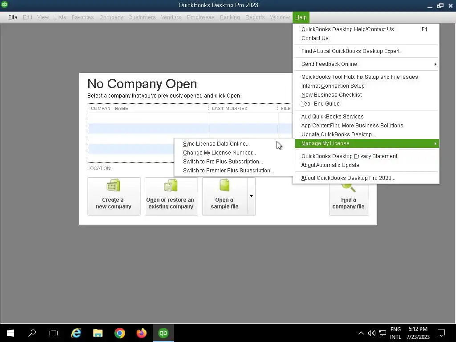456x342 pixels.
Task: Show hidden system tray icons
Action: point(361,333)
